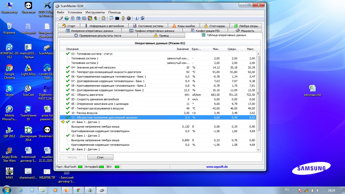Open the terminal console toolbar icon
Image resolution: width=345 pixels, height=194 pixels.
[117, 18]
